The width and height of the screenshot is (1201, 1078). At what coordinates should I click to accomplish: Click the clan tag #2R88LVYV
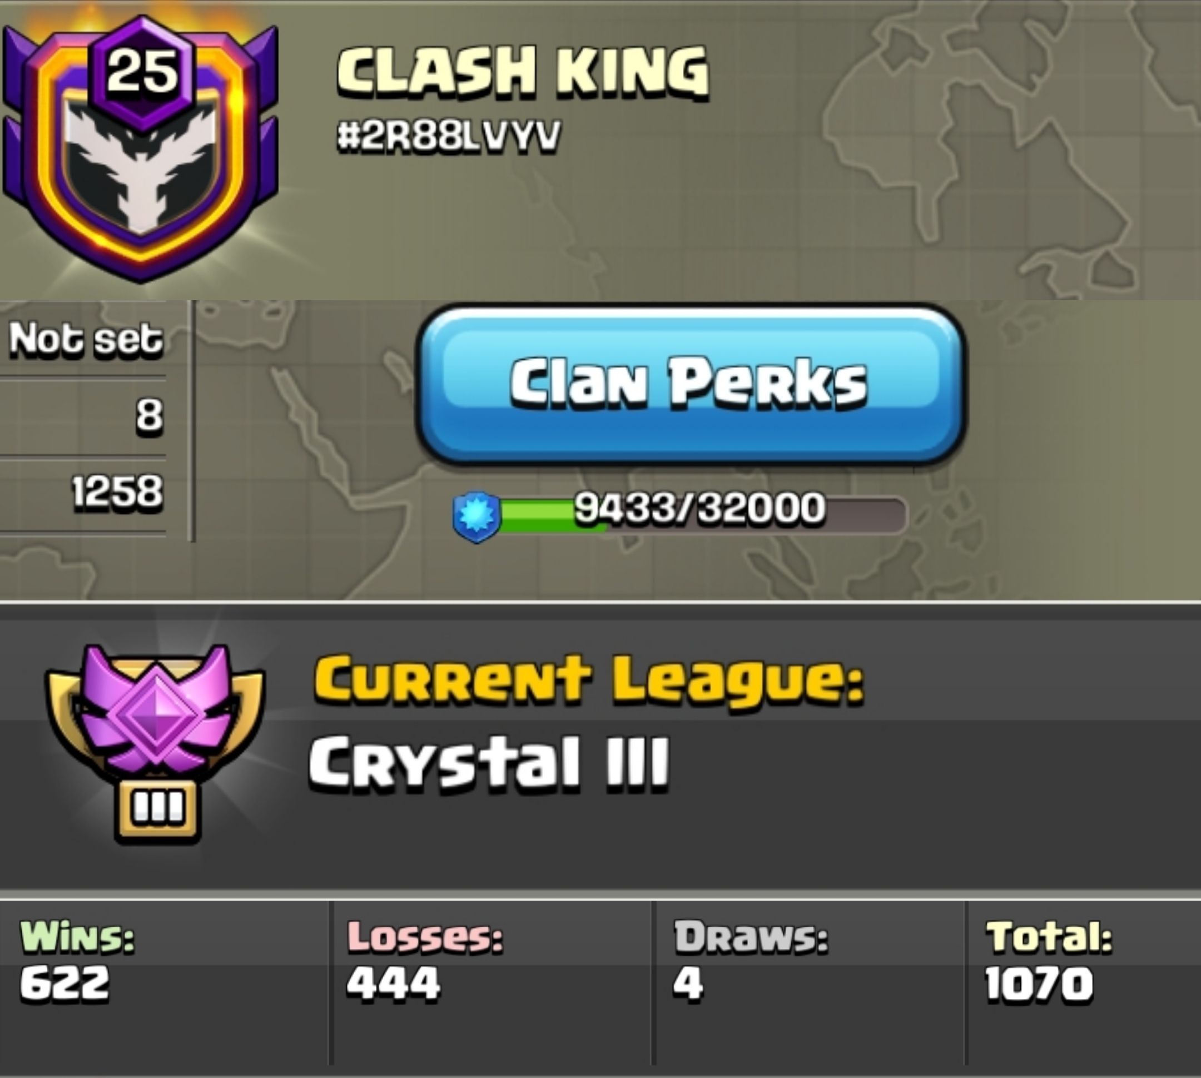coord(449,137)
